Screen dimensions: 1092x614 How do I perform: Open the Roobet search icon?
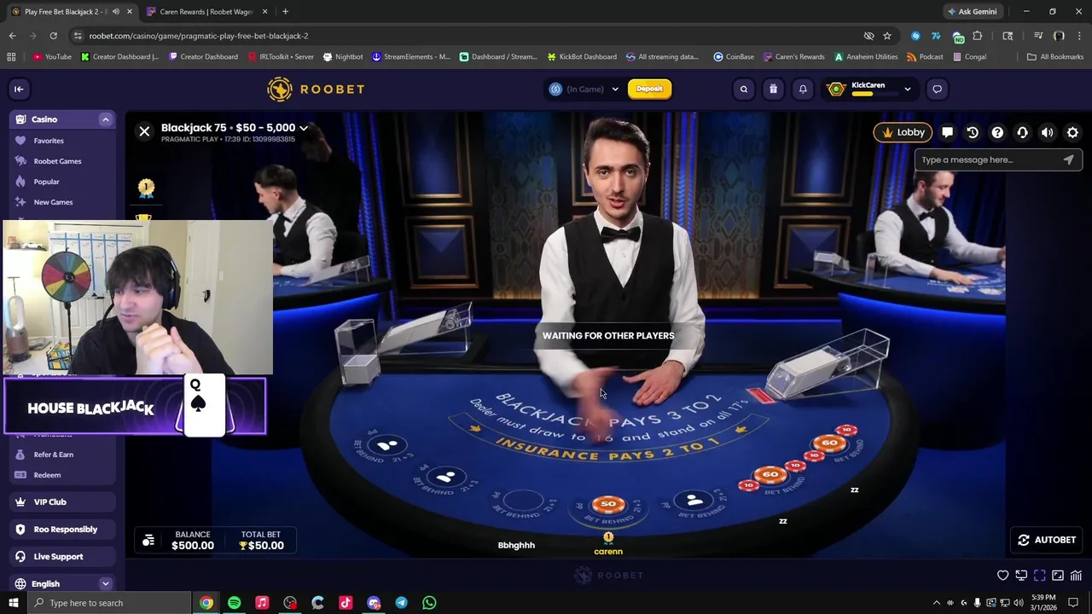(744, 89)
